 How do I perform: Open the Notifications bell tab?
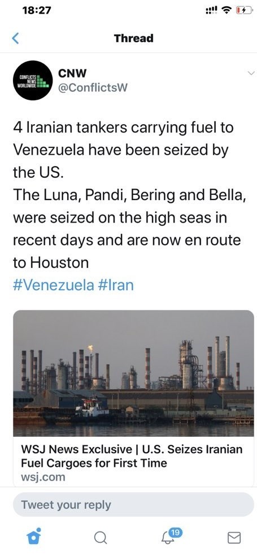point(167,538)
